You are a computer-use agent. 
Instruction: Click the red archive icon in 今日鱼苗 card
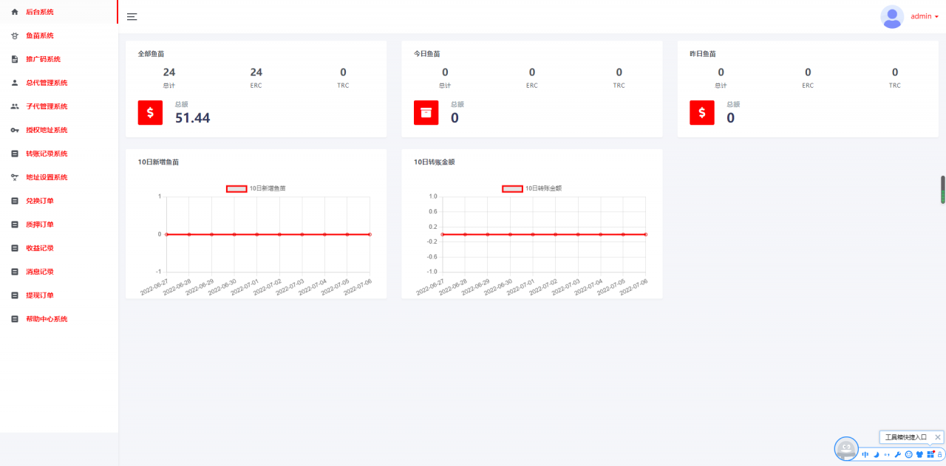point(426,113)
